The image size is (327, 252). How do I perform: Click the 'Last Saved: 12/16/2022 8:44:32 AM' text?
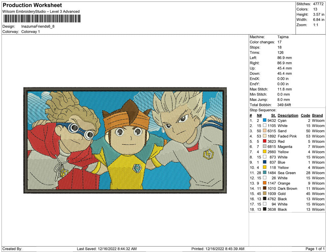click(107, 249)
